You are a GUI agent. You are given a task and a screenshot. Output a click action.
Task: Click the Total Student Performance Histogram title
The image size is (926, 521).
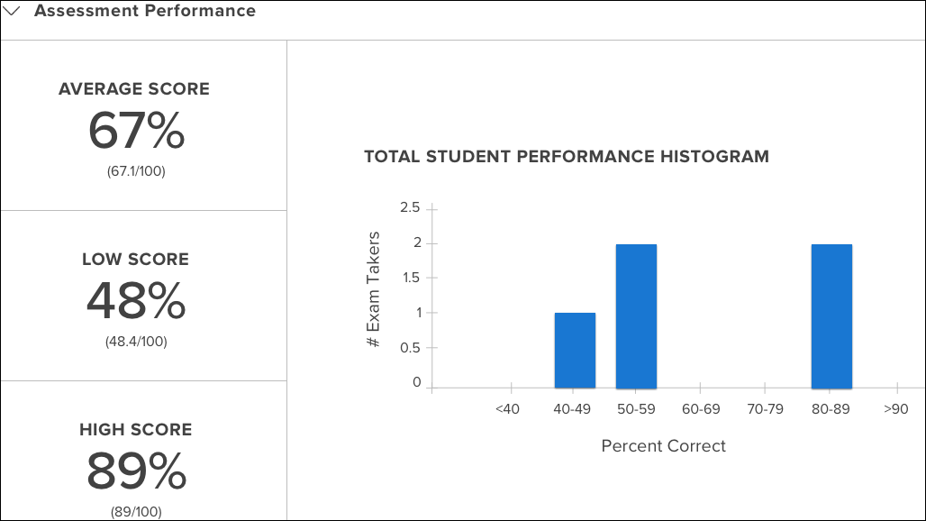(x=567, y=157)
